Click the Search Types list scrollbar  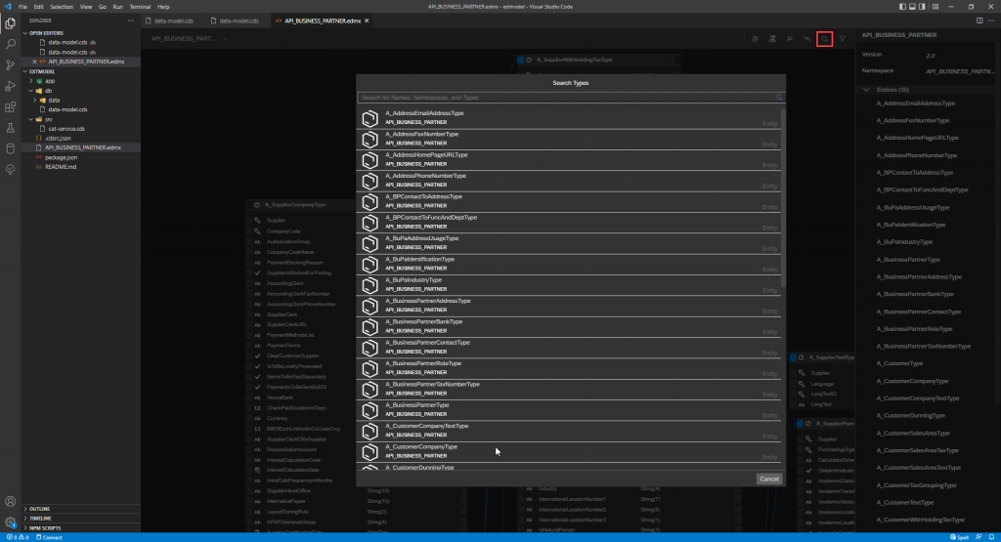tap(783, 197)
